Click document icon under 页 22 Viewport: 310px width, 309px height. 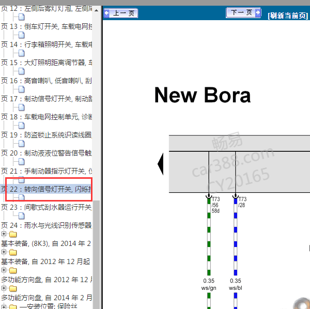point(21,198)
